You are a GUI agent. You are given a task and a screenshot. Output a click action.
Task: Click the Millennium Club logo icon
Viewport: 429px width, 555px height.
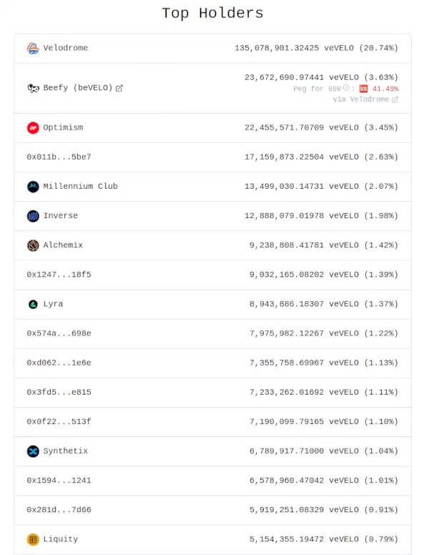click(33, 187)
